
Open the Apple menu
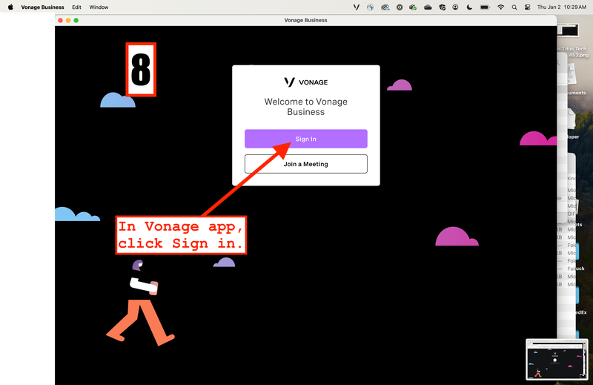pos(10,7)
